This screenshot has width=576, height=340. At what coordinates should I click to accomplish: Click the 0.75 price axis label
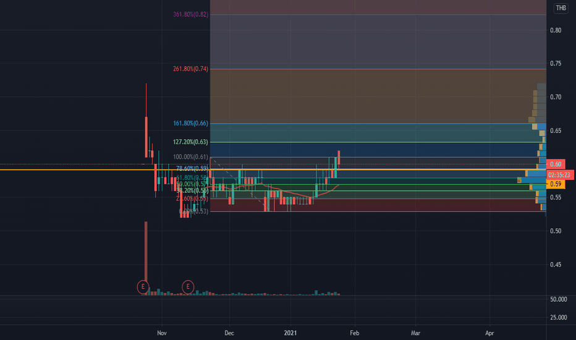556,63
